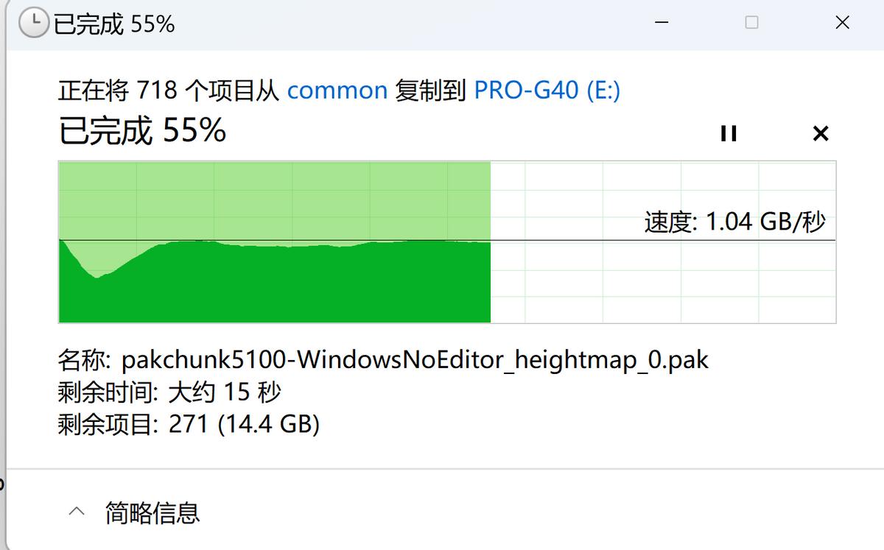Click the 速度: 1.04 GB/秒 label

click(734, 222)
